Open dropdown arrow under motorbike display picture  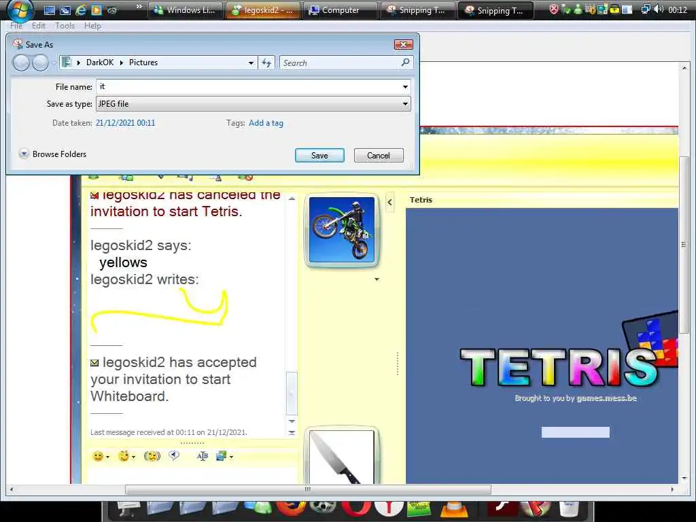377,279
